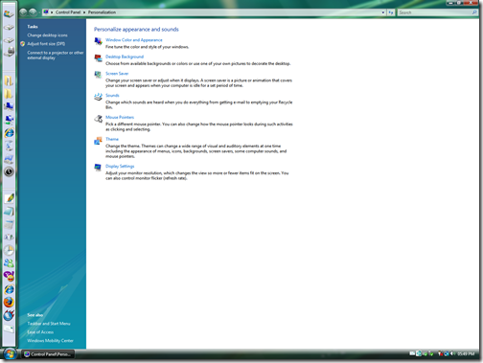The width and height of the screenshot is (483, 363).
Task: Click Control Panel in the address breadcrumb
Action: (68, 12)
